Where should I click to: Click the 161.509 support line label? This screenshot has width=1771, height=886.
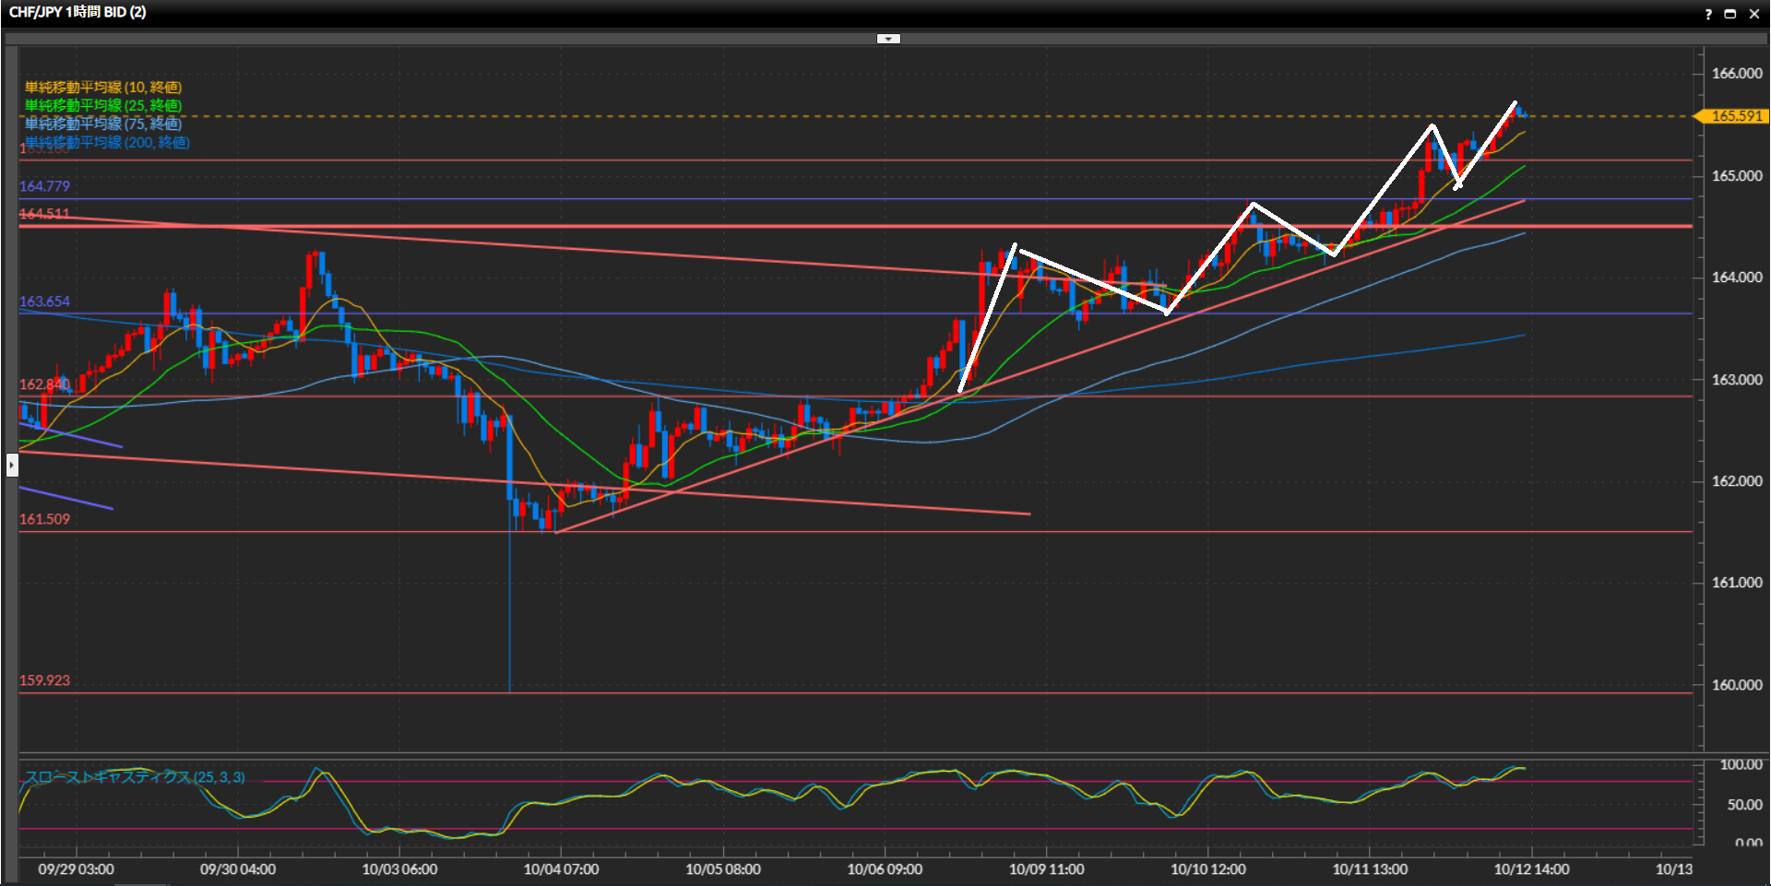point(44,519)
